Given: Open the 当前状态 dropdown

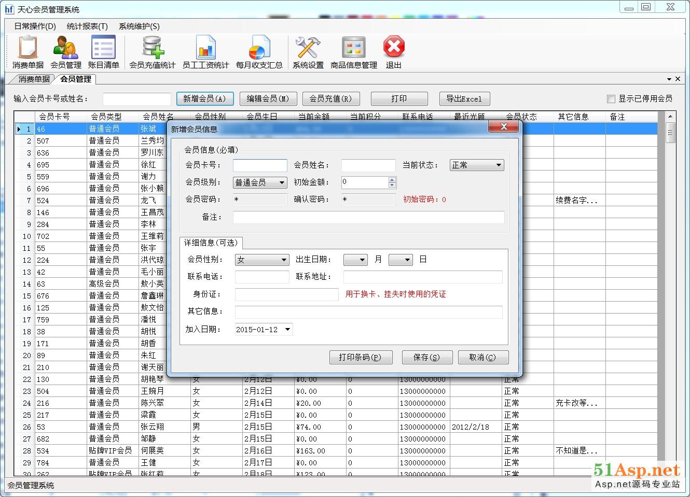Looking at the screenshot, I should [498, 165].
